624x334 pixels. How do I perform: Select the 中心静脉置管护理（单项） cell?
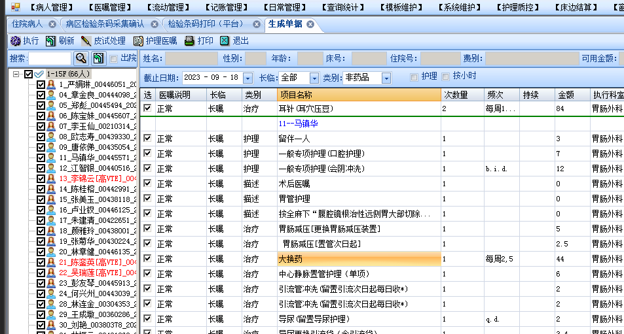(359, 274)
